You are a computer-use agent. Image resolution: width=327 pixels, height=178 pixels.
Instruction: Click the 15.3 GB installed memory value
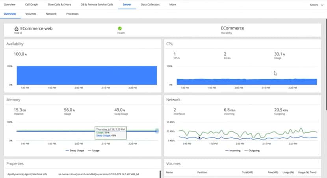pos(20,110)
